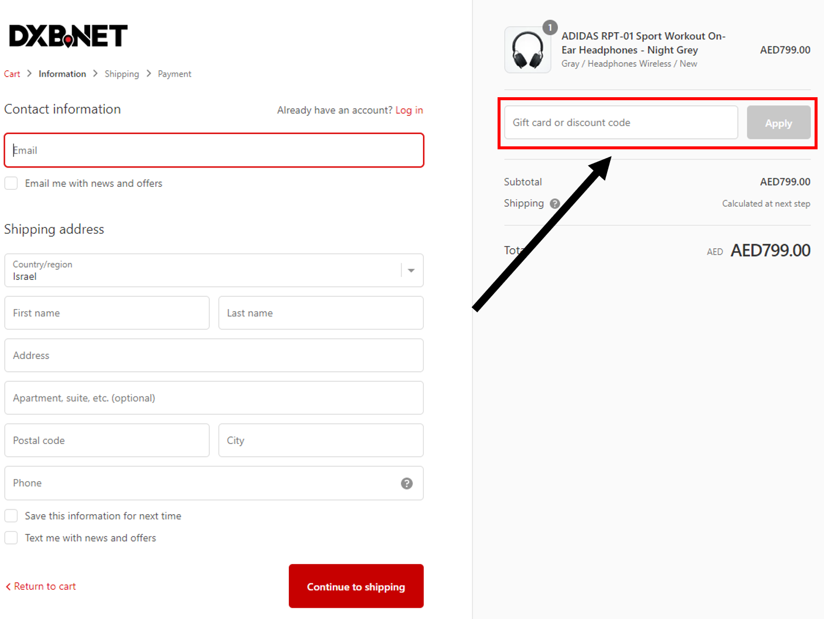Viewport: 824px width, 619px height.
Task: Click the Gift card or discount code field
Action: [x=620, y=122]
